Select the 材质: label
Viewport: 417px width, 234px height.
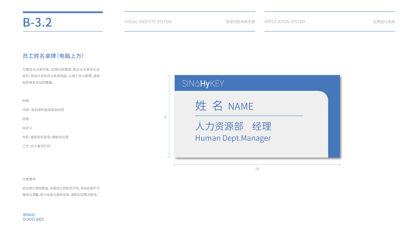[x=26, y=101]
